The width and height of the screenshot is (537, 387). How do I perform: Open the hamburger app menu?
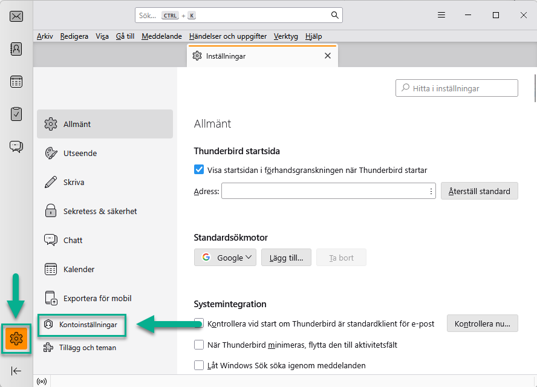click(441, 15)
